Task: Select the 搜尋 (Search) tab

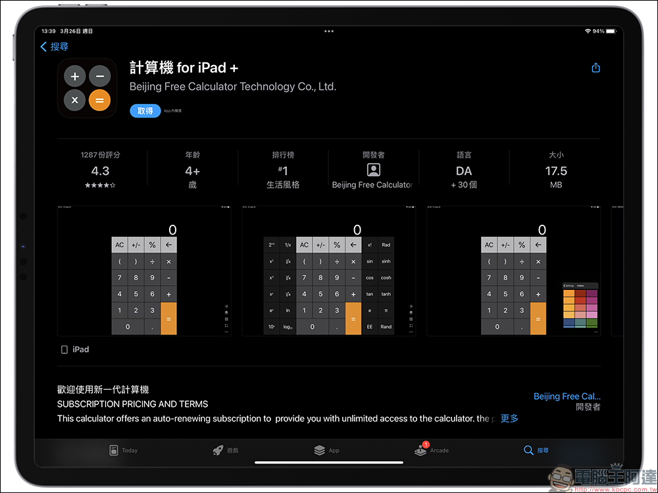Action: point(536,450)
